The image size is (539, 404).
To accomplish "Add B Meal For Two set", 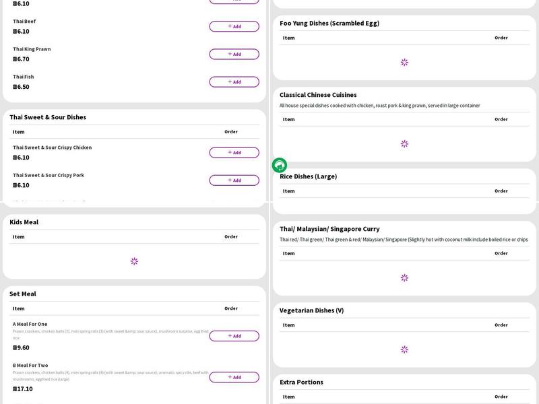I will point(234,377).
